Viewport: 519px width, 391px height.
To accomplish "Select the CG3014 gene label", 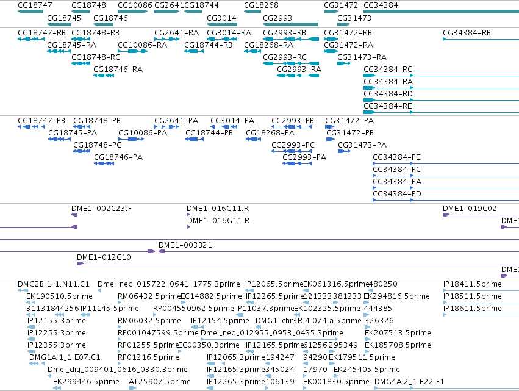I will [221, 18].
